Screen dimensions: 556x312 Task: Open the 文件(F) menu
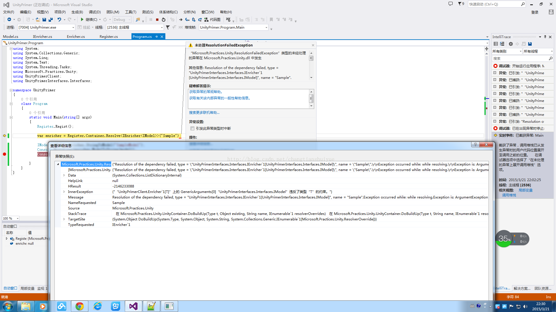[8, 12]
